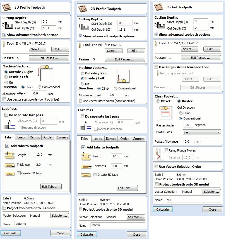Open the Profile Pass dropdown

pyautogui.click(x=202, y=132)
